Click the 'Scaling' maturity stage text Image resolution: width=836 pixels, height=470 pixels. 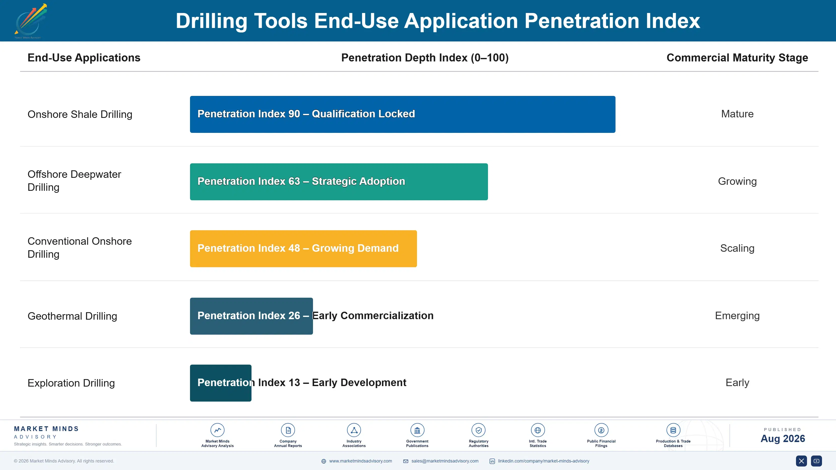(x=737, y=248)
